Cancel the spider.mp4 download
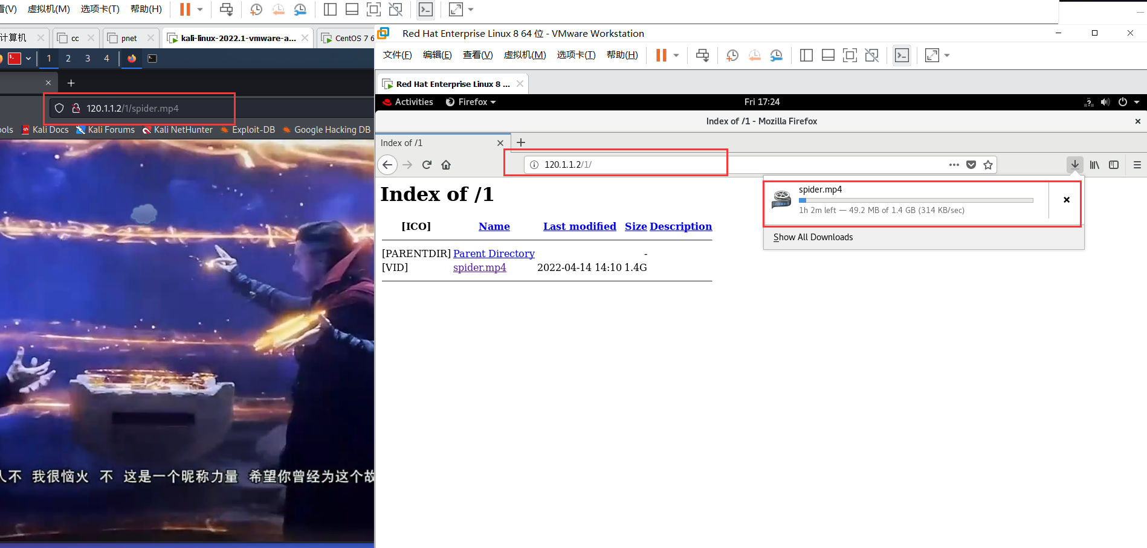 pyautogui.click(x=1067, y=200)
